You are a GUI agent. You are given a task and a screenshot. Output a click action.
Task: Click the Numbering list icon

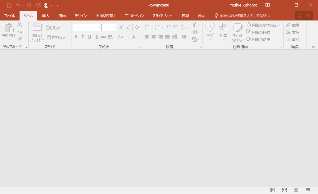click(157, 27)
